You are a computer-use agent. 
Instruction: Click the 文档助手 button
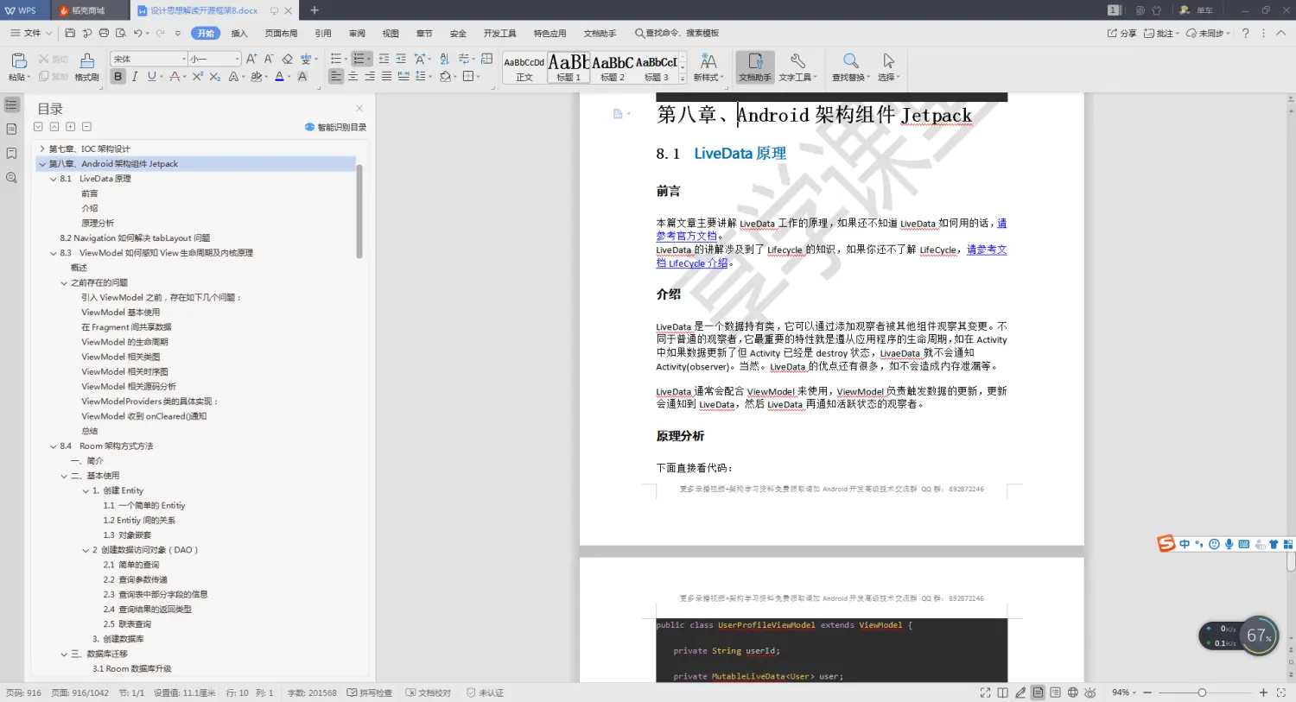coord(755,67)
